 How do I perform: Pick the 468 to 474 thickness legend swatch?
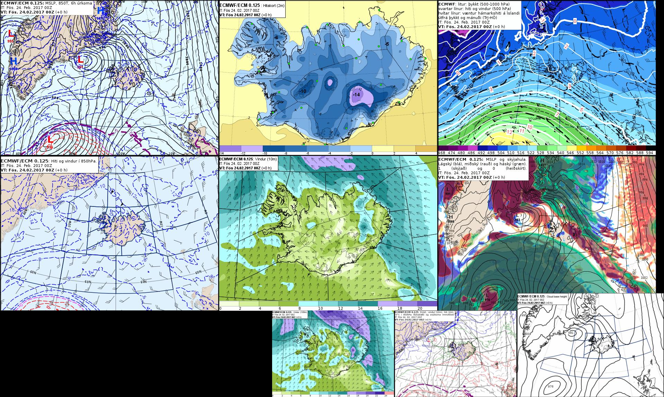click(x=443, y=148)
